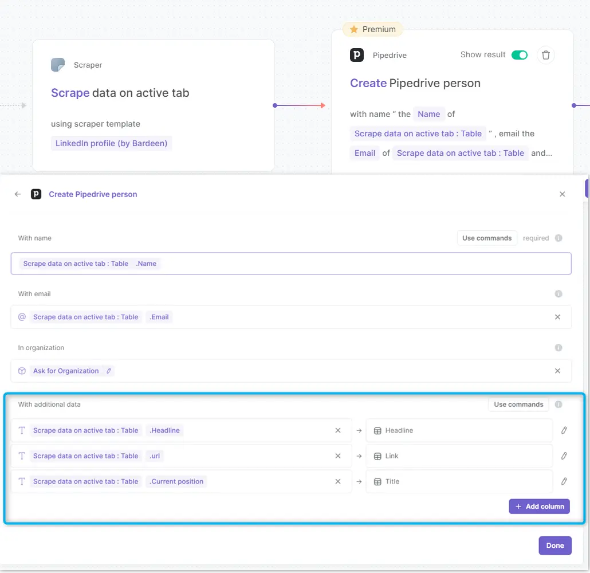590x573 pixels.
Task: Click the Email tag in Pipedrive card
Action: pos(365,153)
